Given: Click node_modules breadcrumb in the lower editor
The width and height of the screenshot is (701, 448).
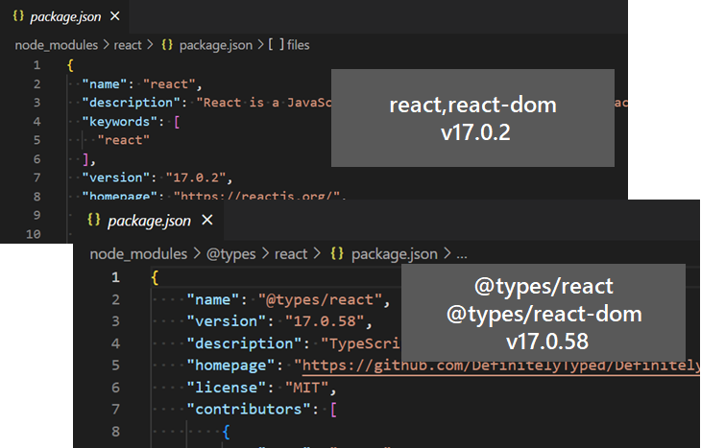Looking at the screenshot, I should point(138,253).
